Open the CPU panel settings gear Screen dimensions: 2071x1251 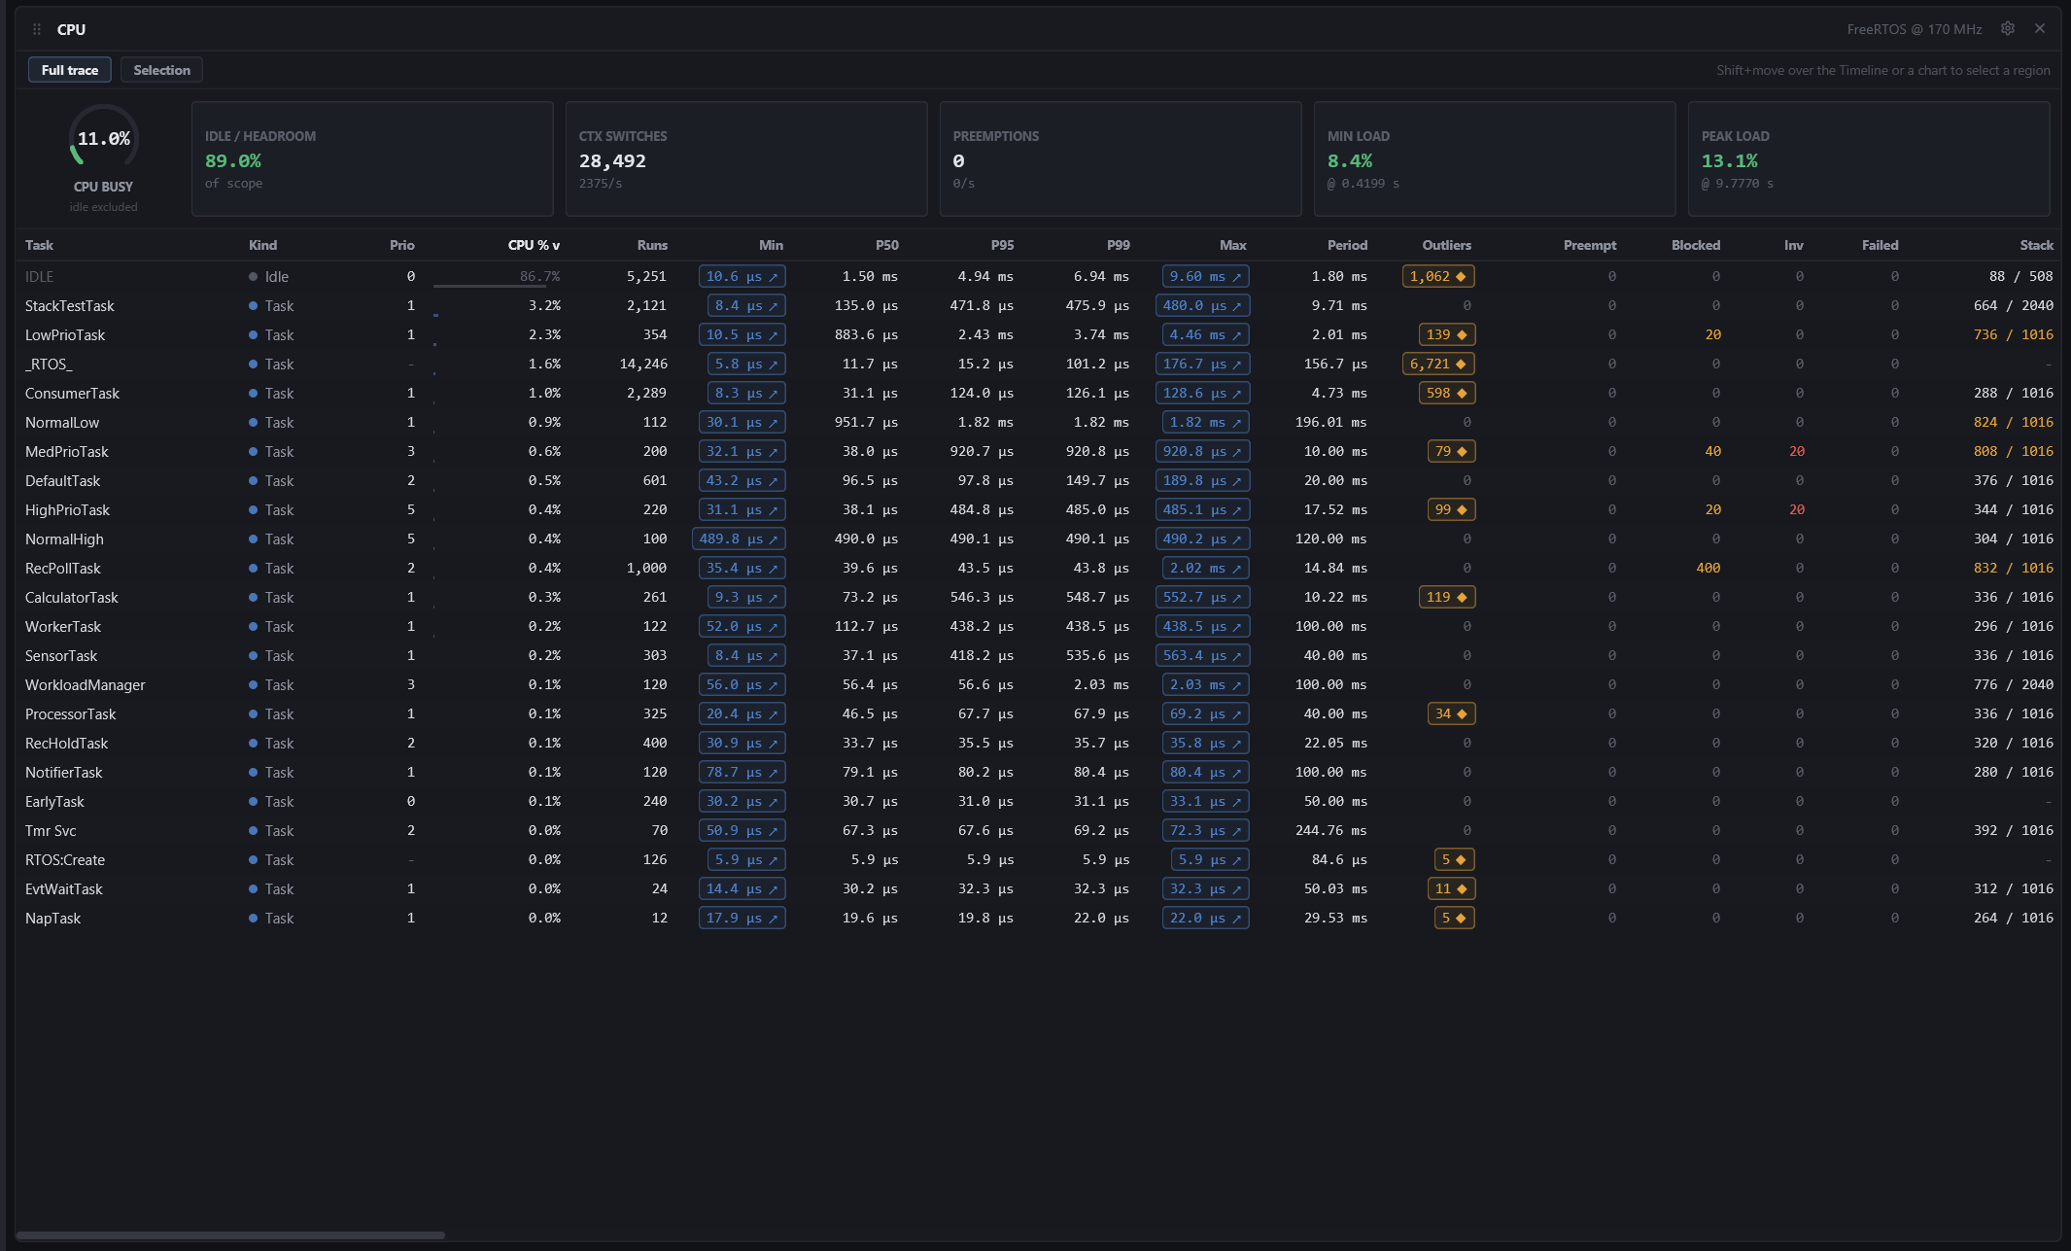coord(2007,29)
